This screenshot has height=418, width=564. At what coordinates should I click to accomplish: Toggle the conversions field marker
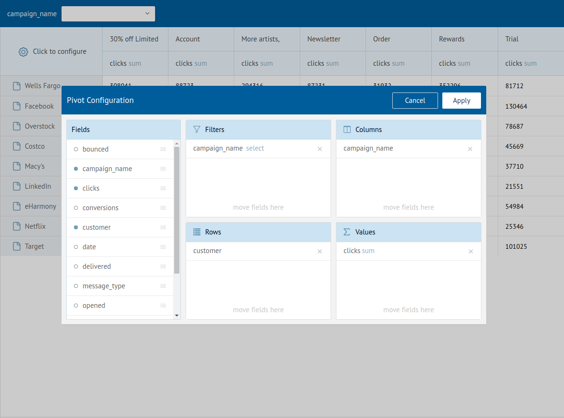point(76,208)
